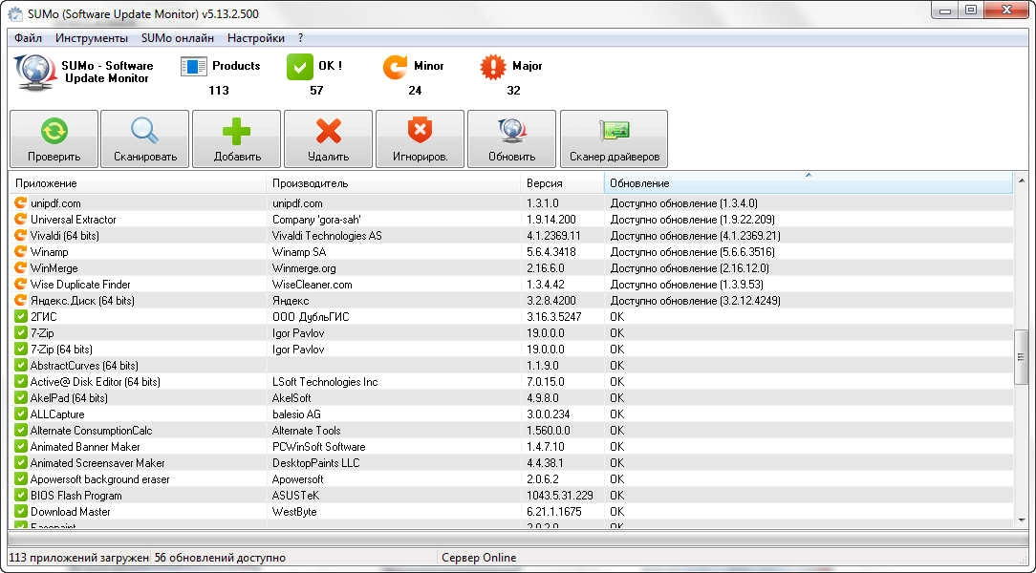Click the Добавить add button
This screenshot has height=573, width=1036.
click(236, 139)
